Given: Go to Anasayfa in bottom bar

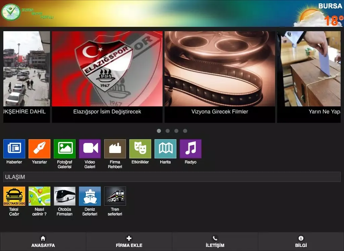Looking at the screenshot, I should coord(43,242).
